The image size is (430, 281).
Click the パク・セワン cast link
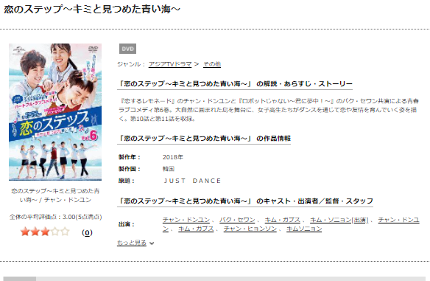[x=237, y=220]
